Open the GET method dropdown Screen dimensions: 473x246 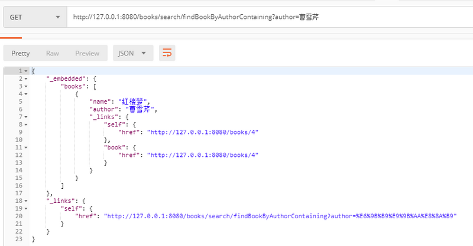coord(35,17)
